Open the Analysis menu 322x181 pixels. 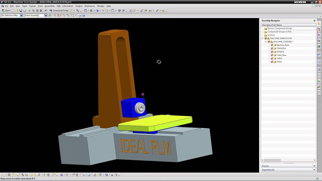pyautogui.click(x=79, y=6)
